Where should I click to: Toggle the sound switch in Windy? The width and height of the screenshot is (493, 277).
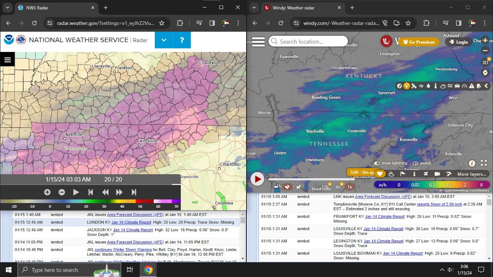415,163
